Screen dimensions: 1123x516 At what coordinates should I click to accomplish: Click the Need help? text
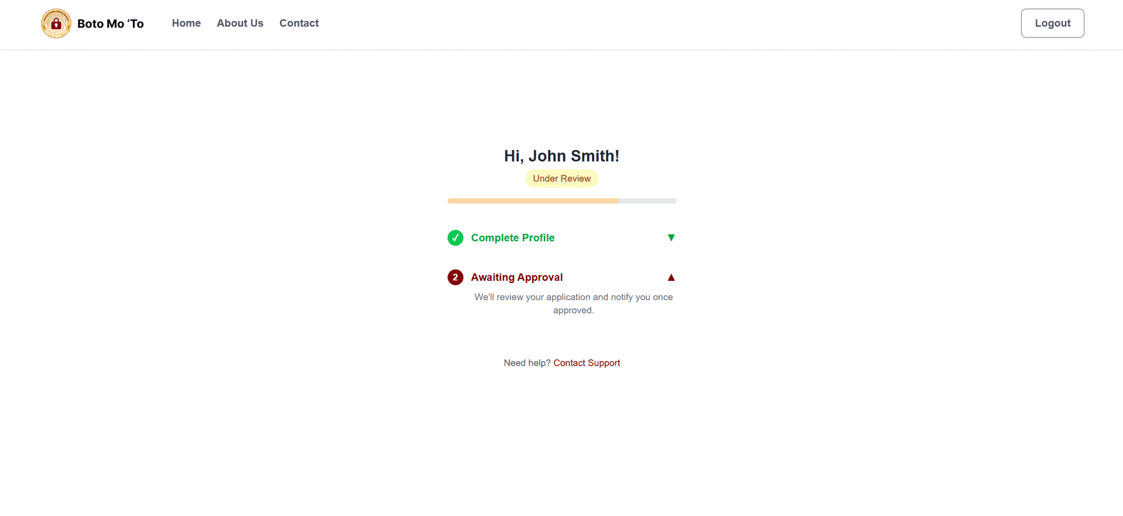526,363
